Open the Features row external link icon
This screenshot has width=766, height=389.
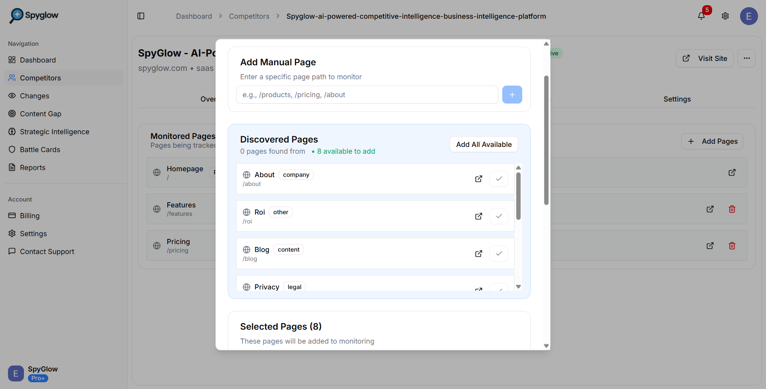(x=710, y=209)
